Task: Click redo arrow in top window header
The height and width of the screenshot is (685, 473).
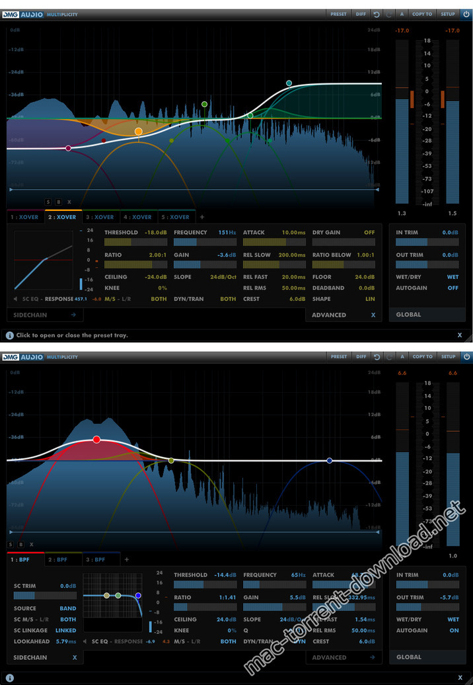Action: tap(389, 14)
